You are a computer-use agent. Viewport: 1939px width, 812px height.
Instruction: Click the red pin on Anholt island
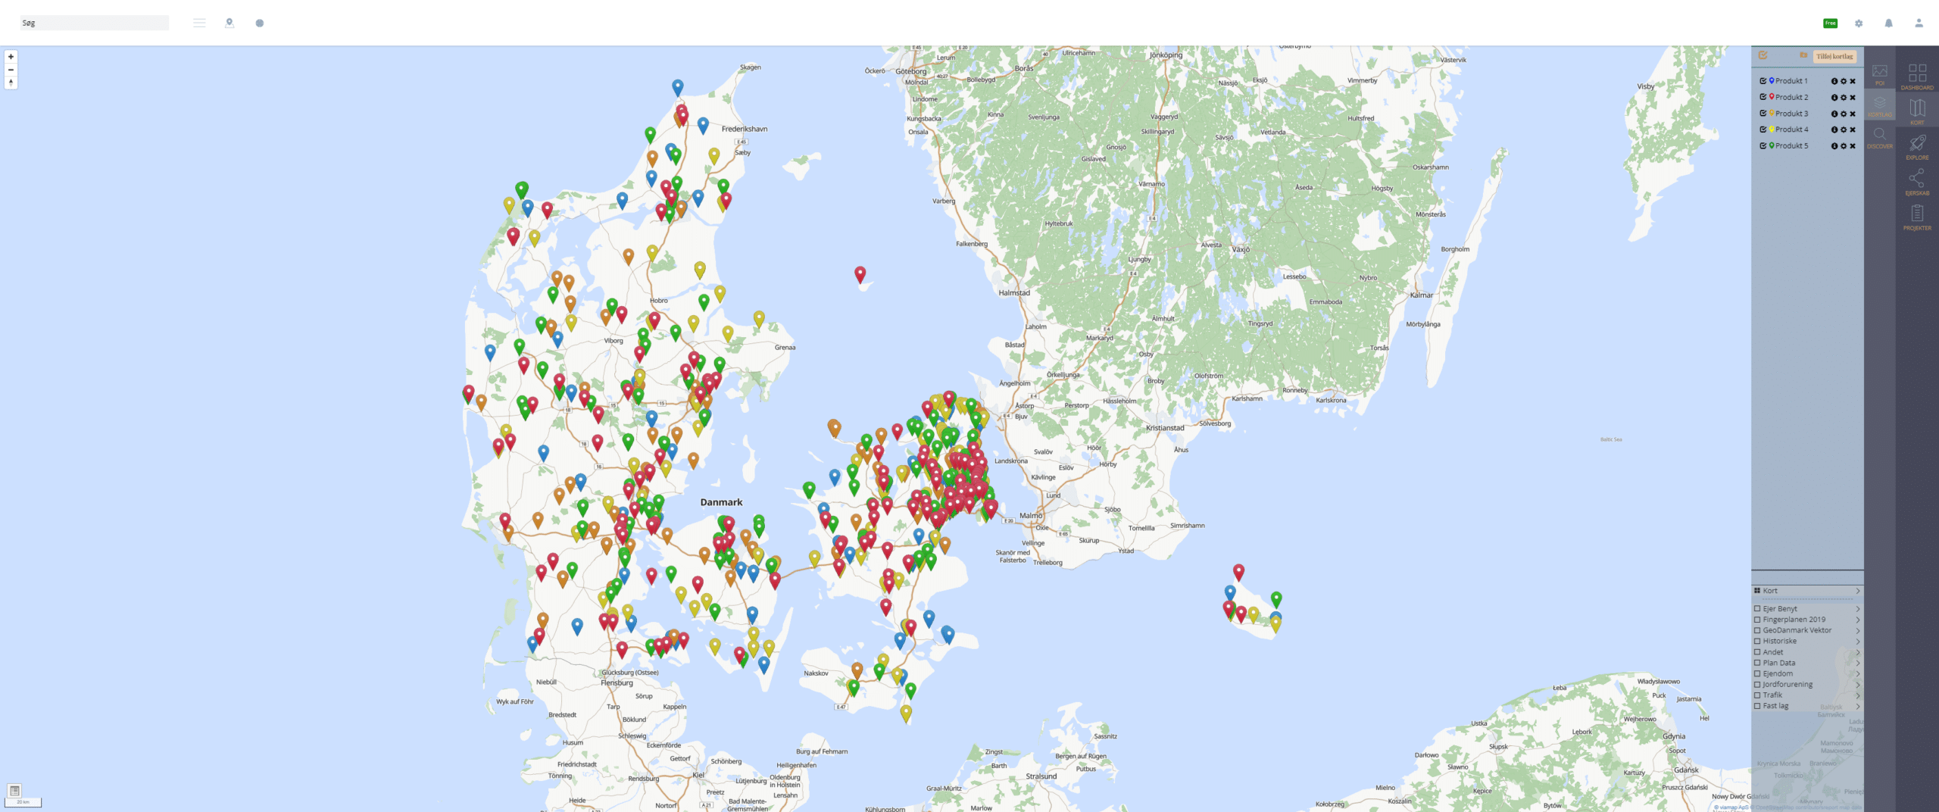click(x=860, y=274)
